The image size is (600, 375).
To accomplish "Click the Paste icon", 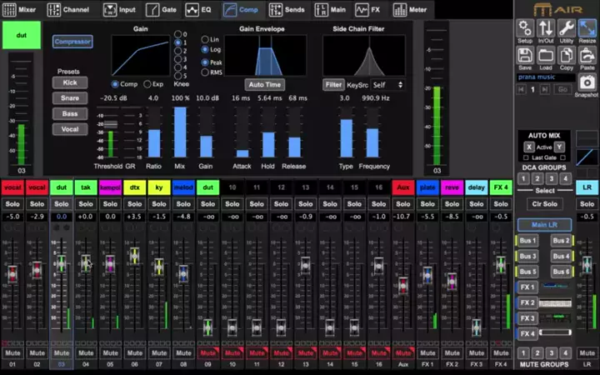I will pos(587,57).
